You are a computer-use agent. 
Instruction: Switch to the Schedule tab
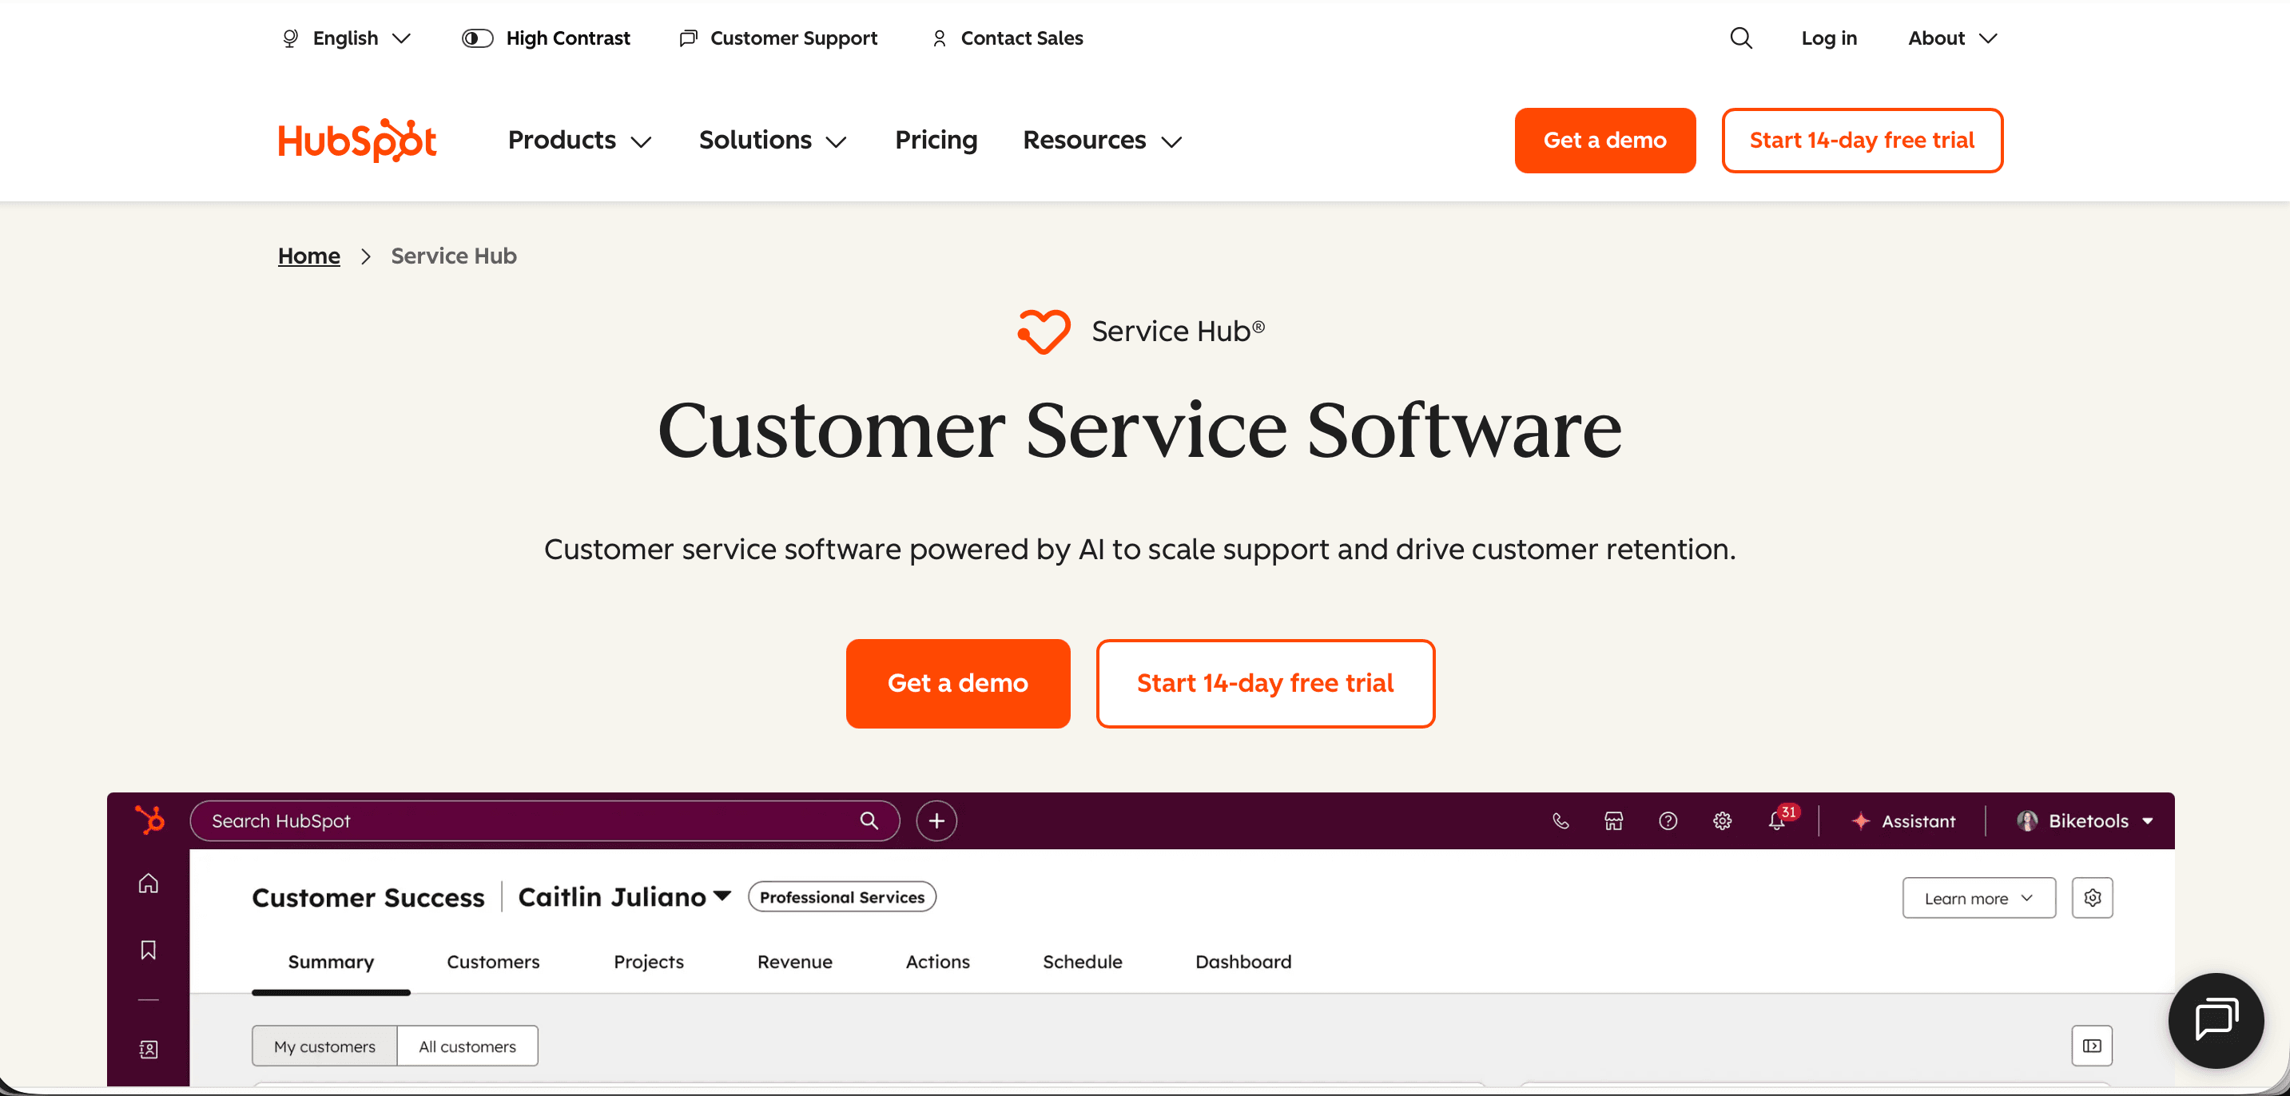click(1082, 962)
